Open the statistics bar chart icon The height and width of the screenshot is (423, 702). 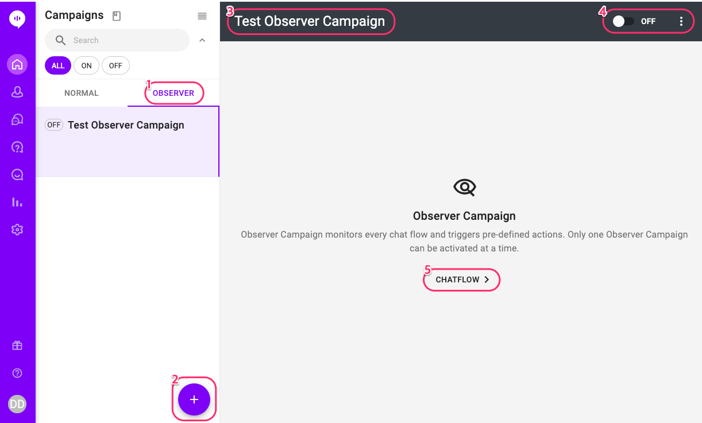coord(17,202)
